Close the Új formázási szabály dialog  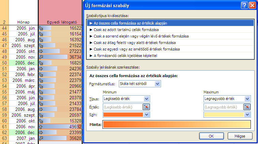[252, 5]
